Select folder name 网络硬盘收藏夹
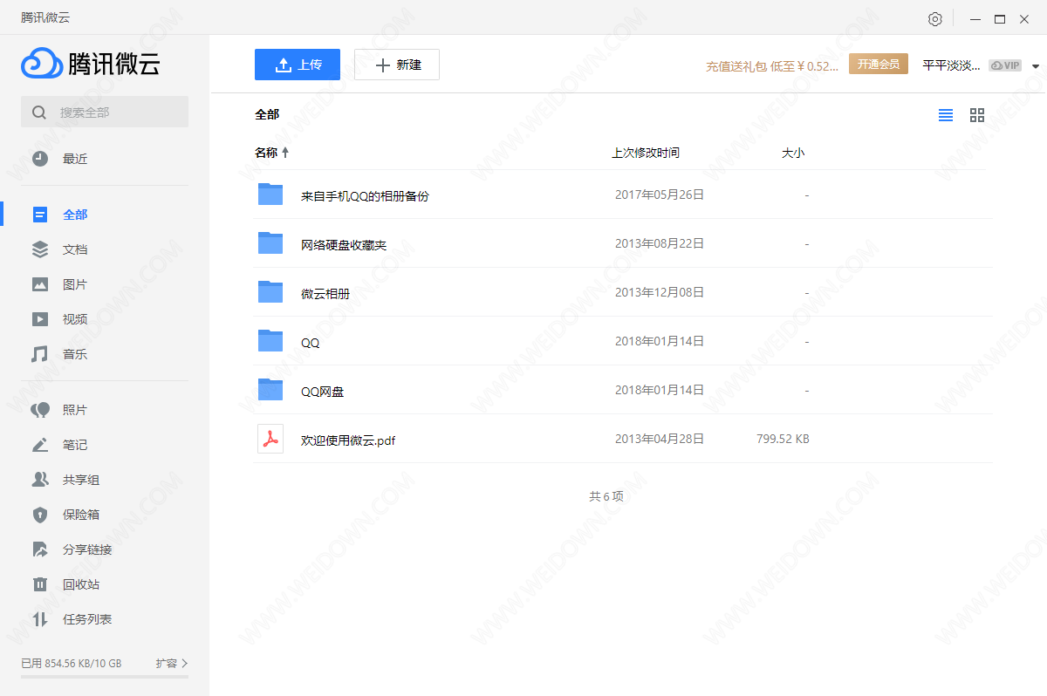This screenshot has height=696, width=1047. [344, 245]
